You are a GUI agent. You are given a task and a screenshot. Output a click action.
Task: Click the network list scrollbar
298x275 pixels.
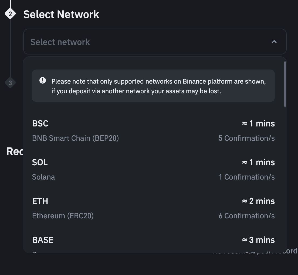[285, 84]
